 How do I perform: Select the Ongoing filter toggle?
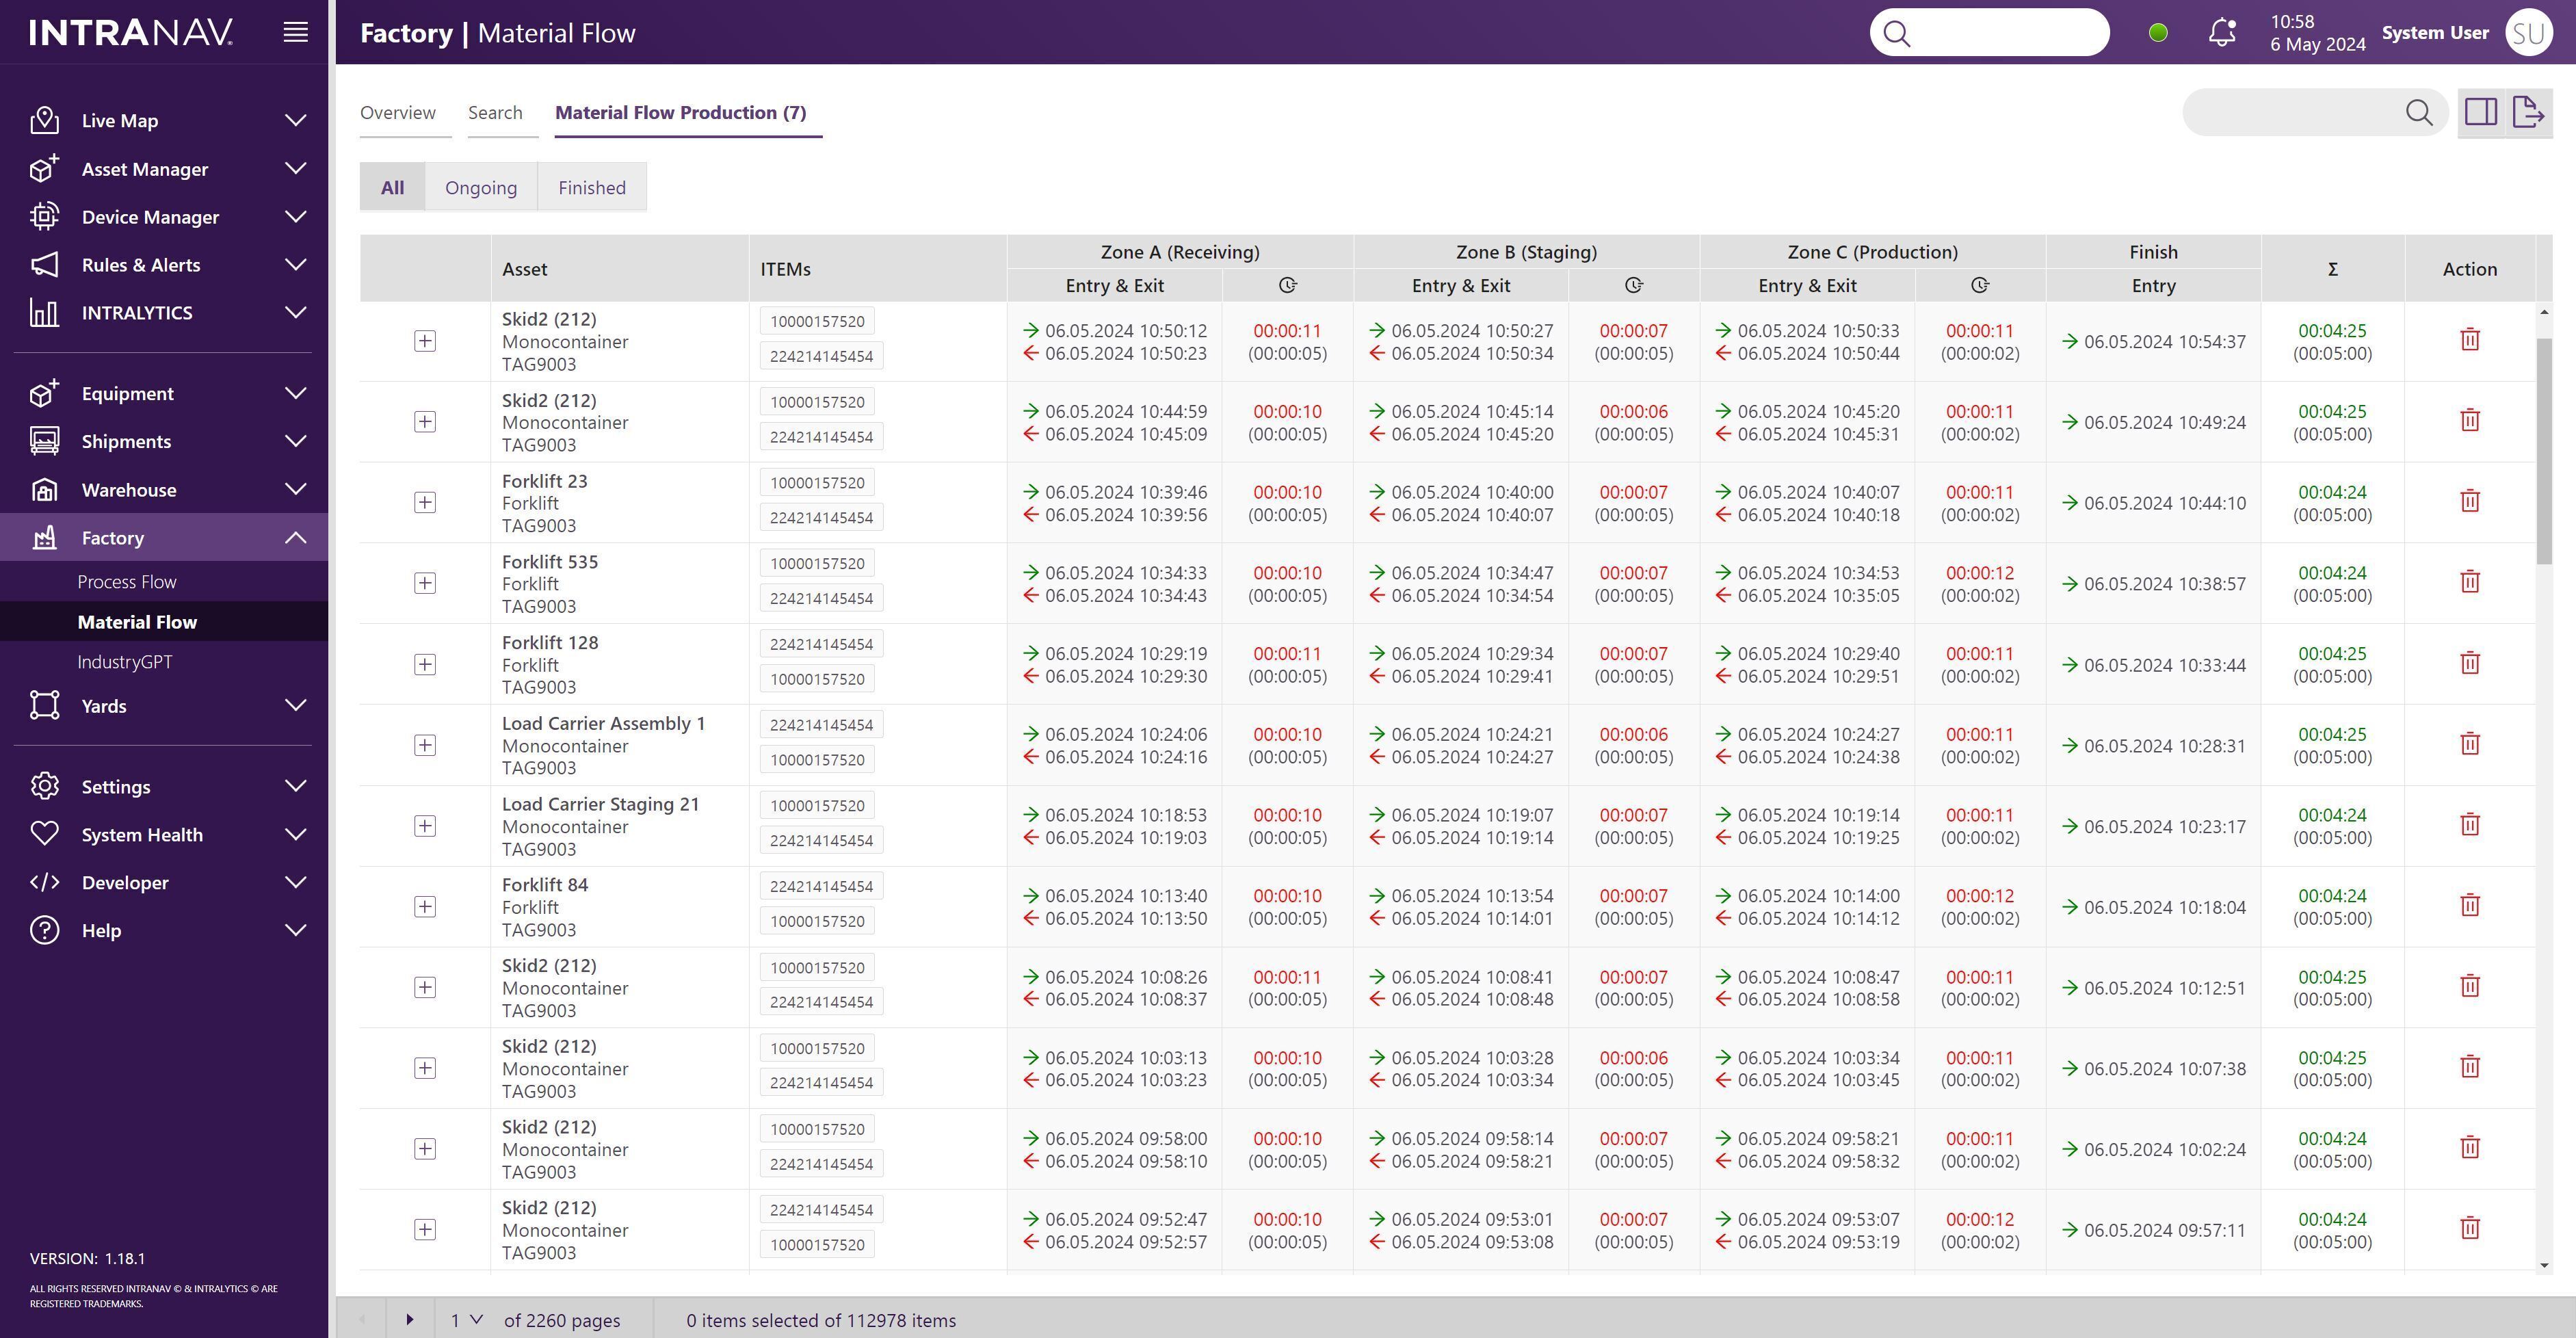coord(481,187)
